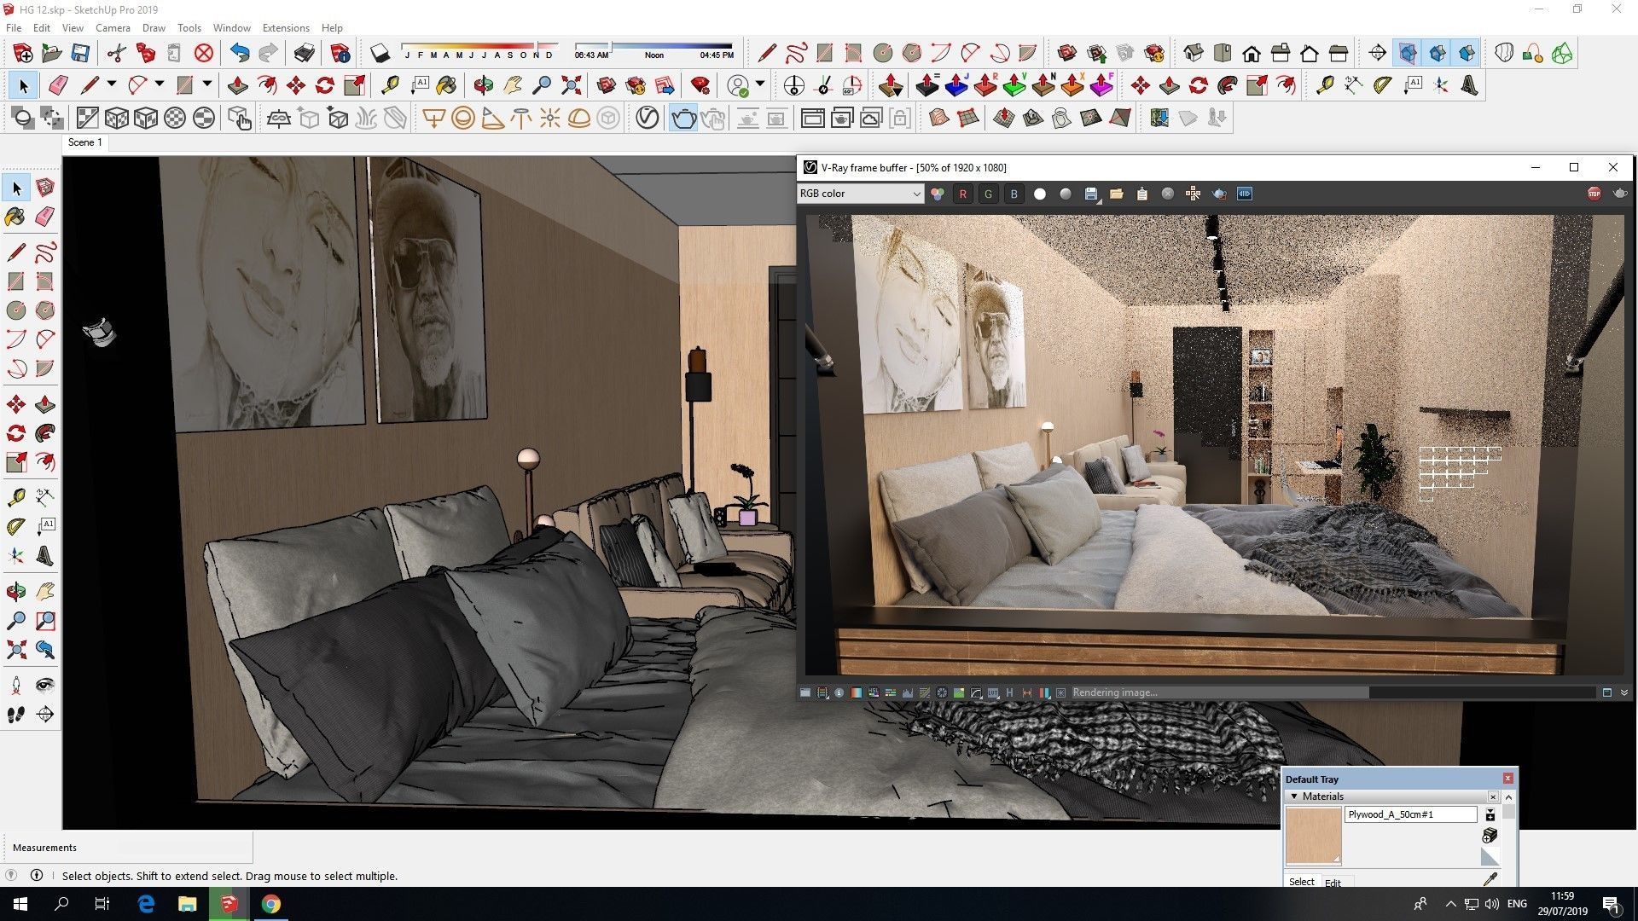Toggle the green G channel button
This screenshot has width=1638, height=921.
point(988,194)
